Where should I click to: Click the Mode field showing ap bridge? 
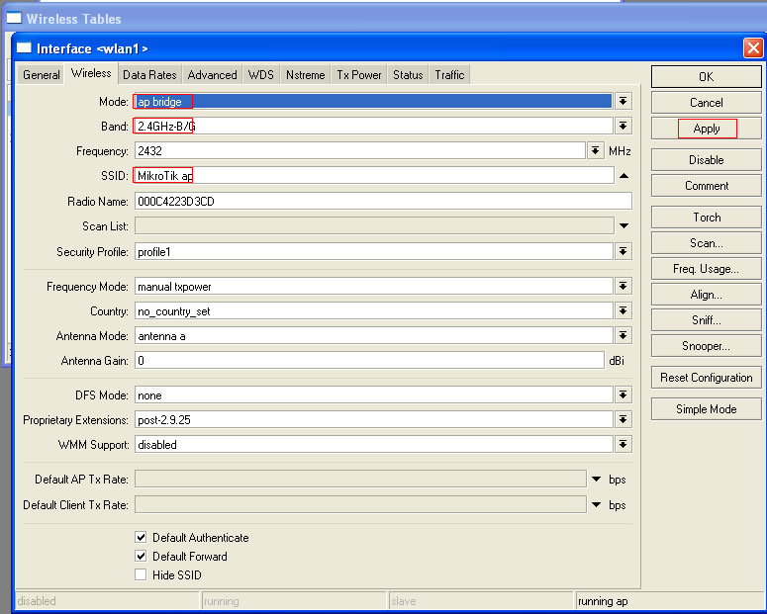pyautogui.click(x=374, y=101)
